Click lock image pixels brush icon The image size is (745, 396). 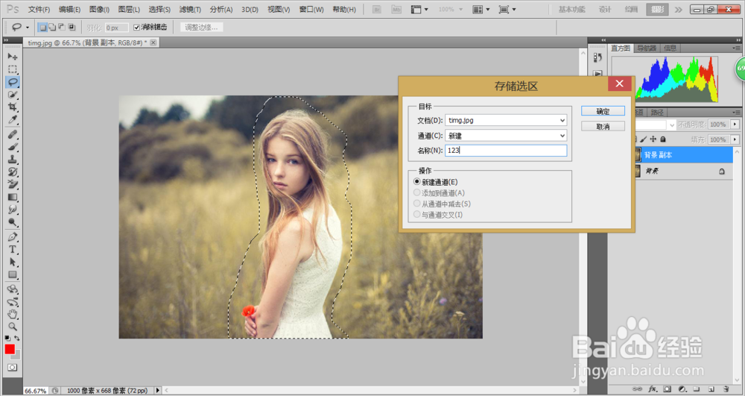coord(644,139)
